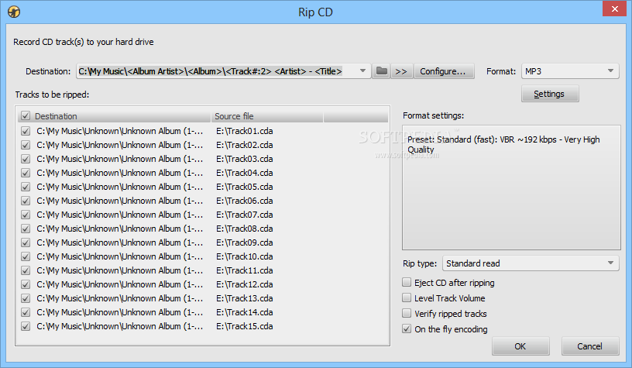Viewport: 632px width, 368px height.
Task: Select E:\Track10.cda source file text
Action: [x=245, y=256]
